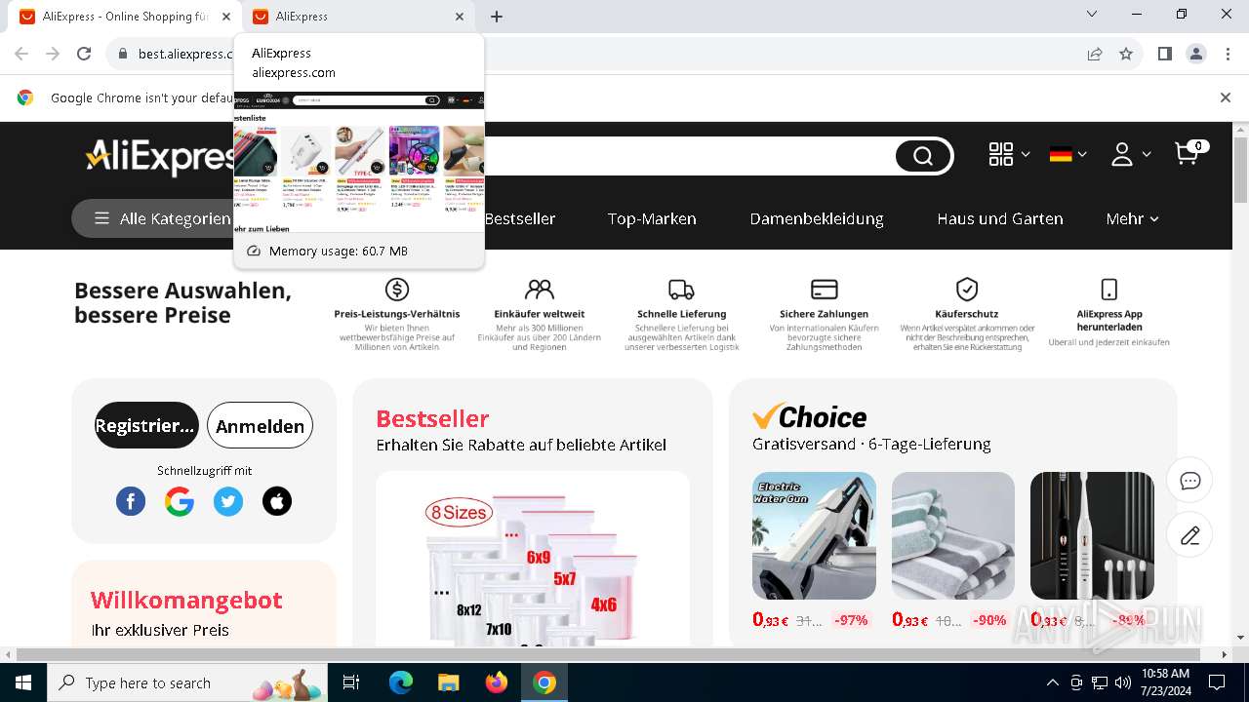This screenshot has width=1249, height=702.
Task: Close the second AliExpress tab
Action: (460, 17)
